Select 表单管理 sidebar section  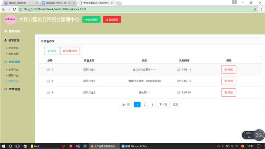(14, 89)
